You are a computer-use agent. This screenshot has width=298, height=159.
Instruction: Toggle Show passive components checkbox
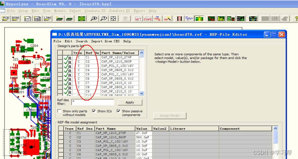pos(119,111)
